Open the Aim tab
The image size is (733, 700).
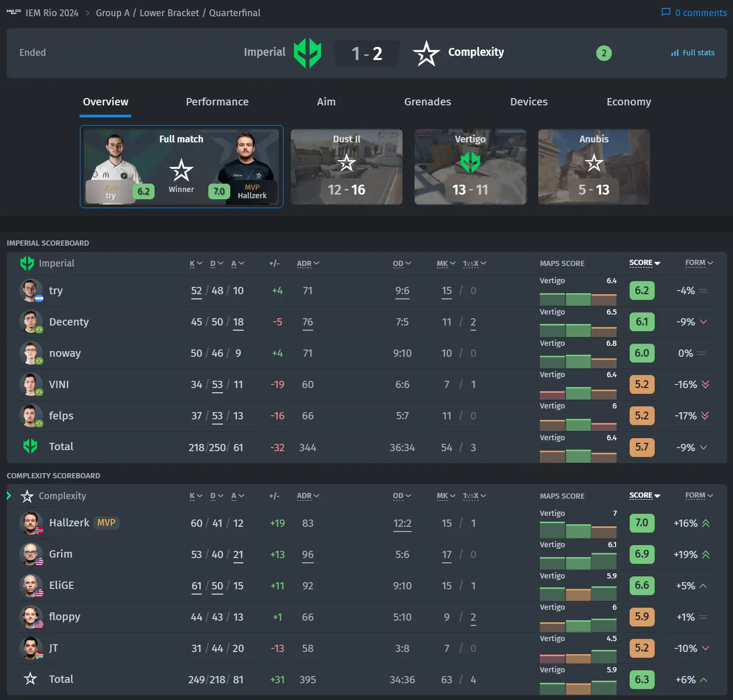(x=326, y=102)
